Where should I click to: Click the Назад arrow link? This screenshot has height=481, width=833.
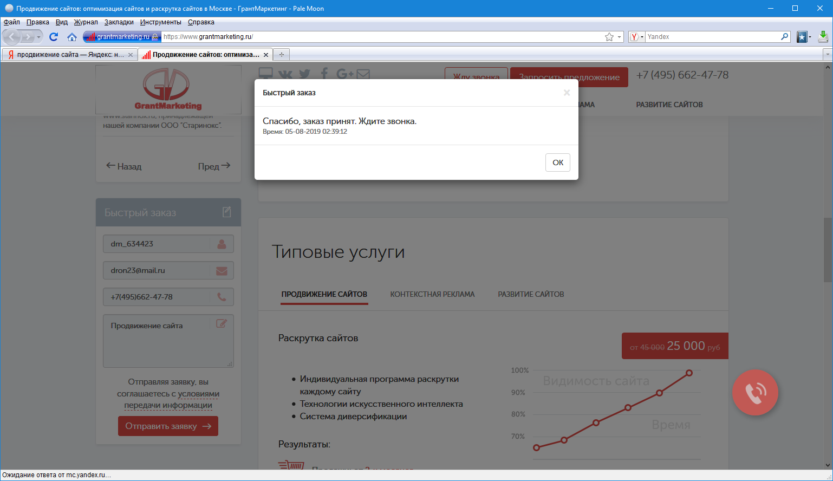pyautogui.click(x=123, y=166)
